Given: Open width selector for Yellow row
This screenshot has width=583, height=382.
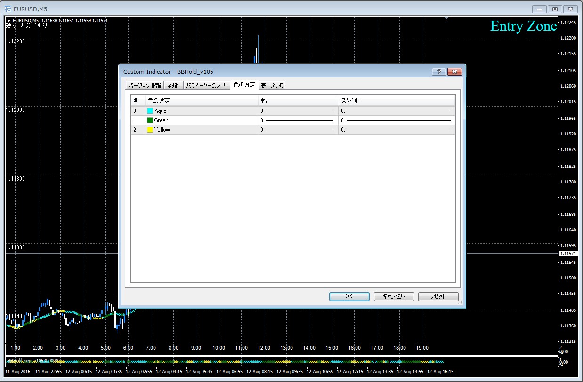Looking at the screenshot, I should [298, 130].
